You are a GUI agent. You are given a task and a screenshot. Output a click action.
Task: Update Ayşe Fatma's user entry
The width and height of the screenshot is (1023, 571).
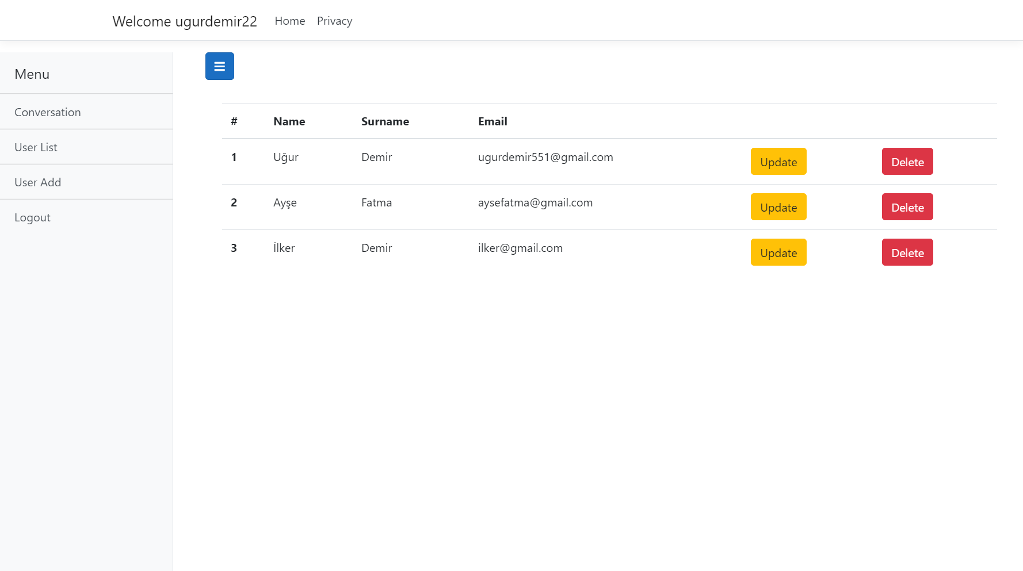click(778, 207)
